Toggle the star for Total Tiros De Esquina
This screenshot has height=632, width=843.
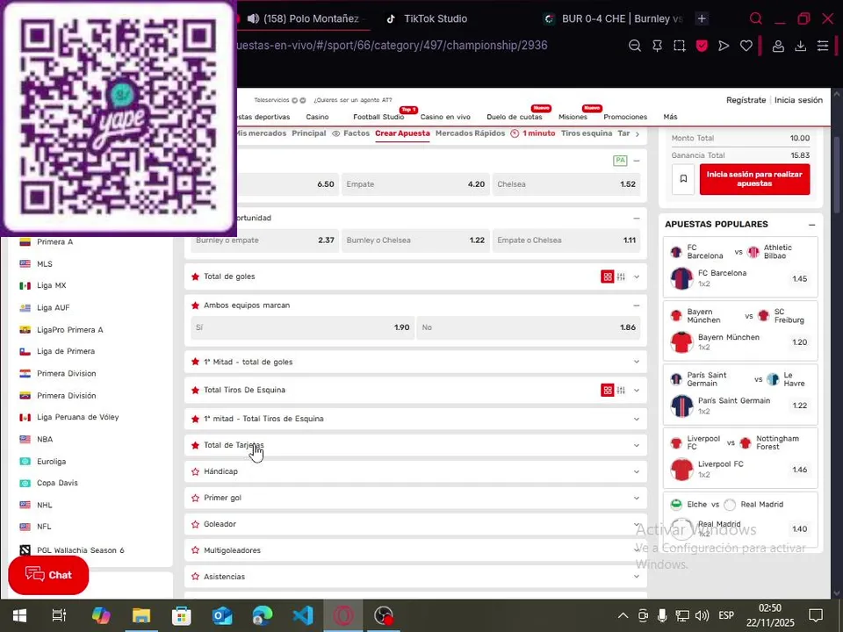click(195, 390)
